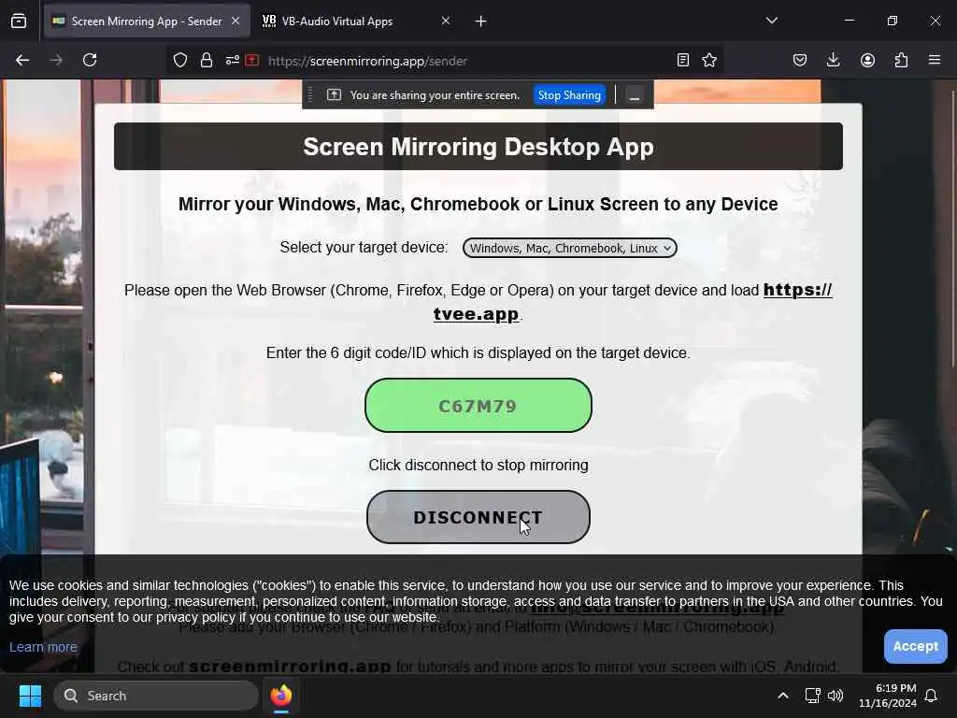Open notifications bell icon
This screenshot has width=957, height=718.
[931, 696]
